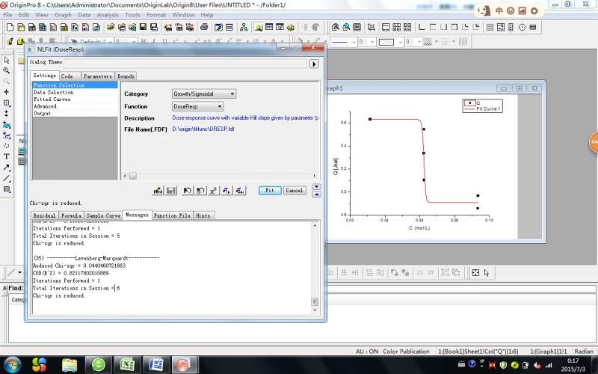Screen dimensions: 598x374
Task: Select Advanced in settings list
Action: [x=75, y=106]
